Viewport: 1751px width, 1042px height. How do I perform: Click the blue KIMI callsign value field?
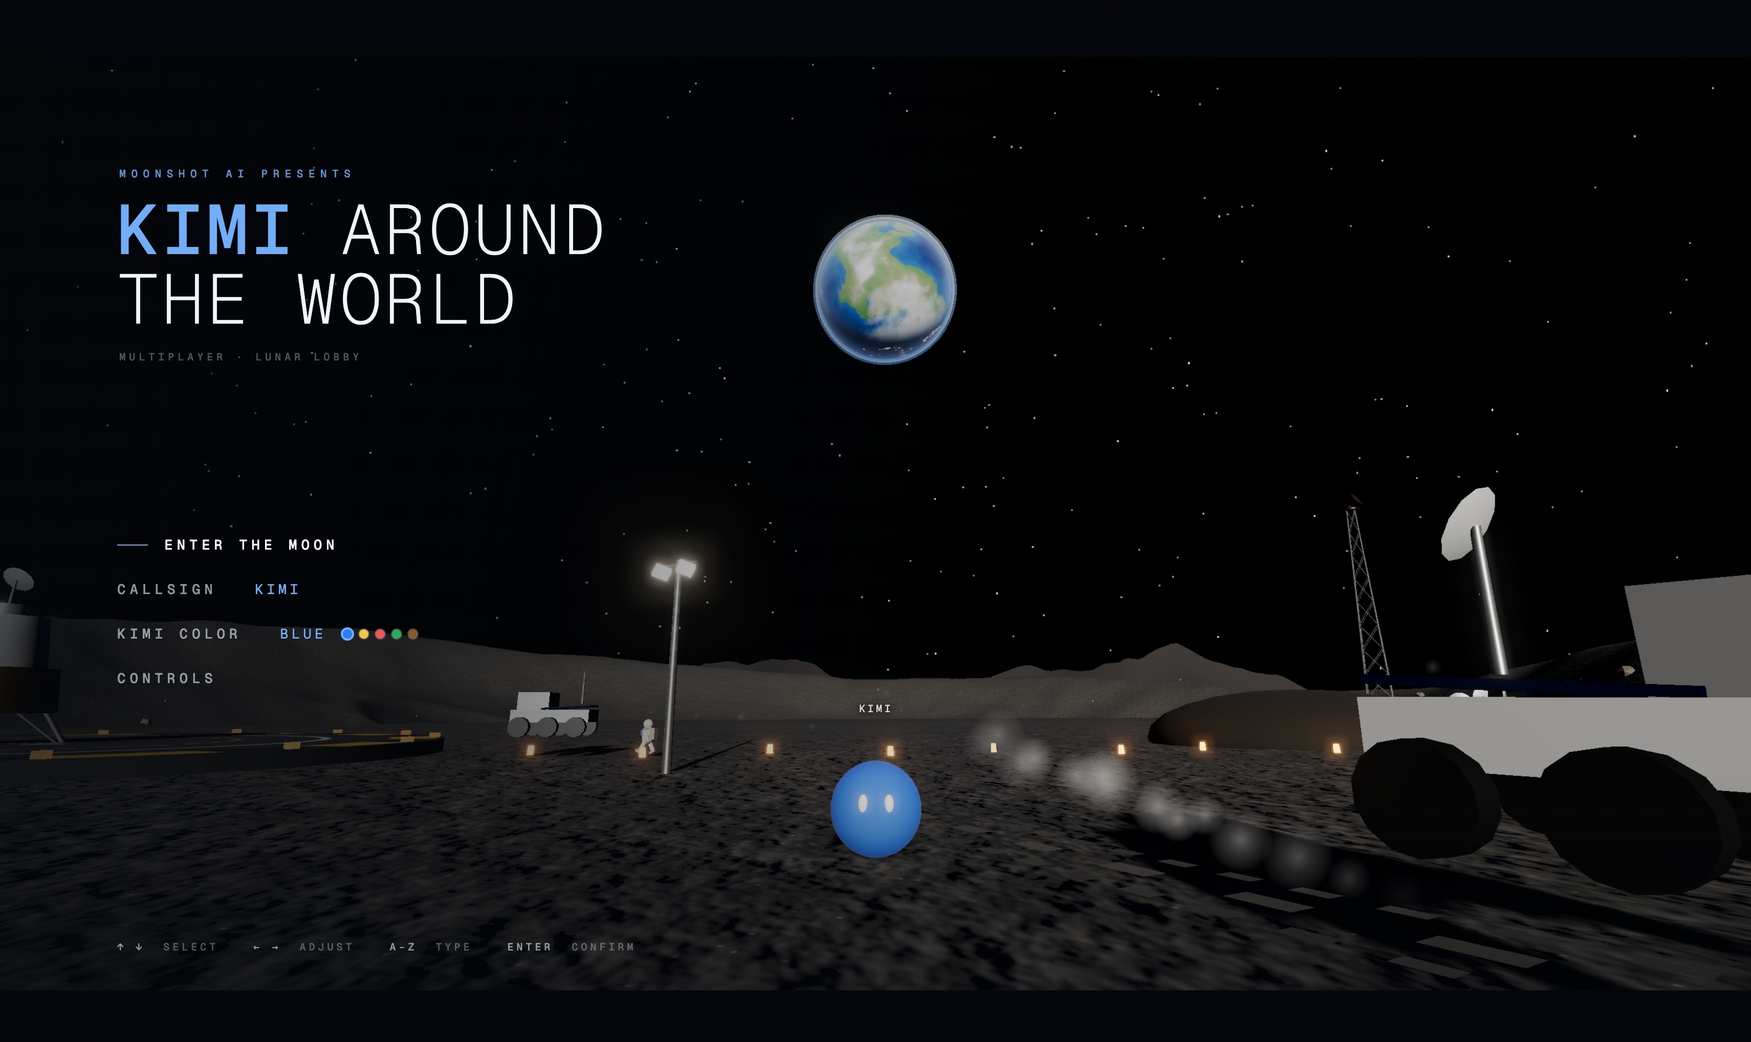click(277, 589)
